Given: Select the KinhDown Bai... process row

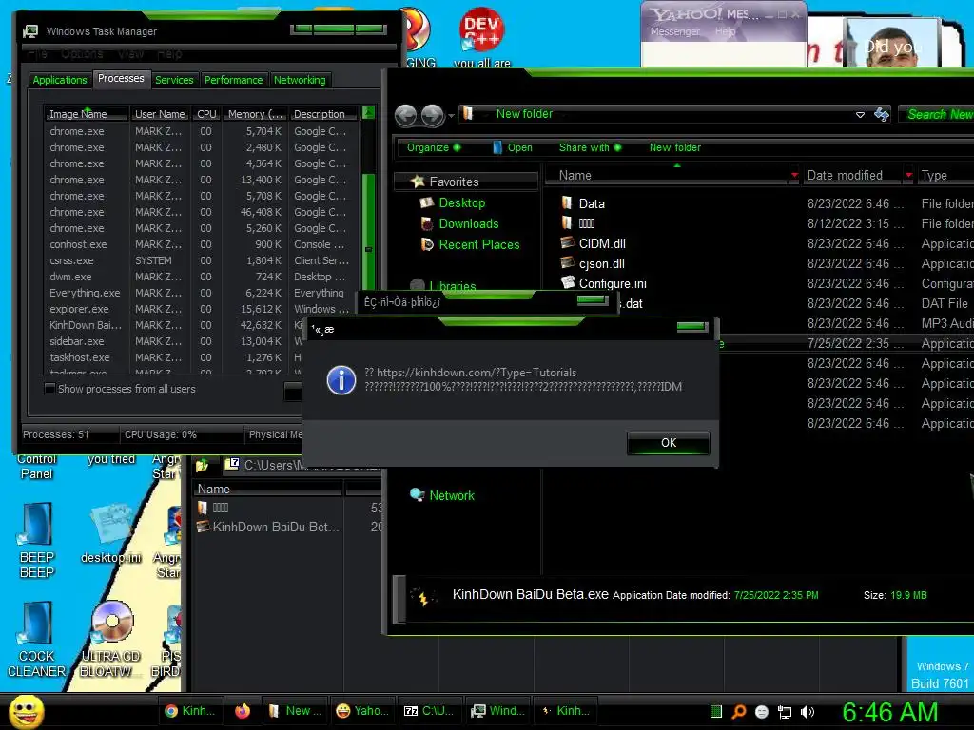Looking at the screenshot, I should [174, 325].
